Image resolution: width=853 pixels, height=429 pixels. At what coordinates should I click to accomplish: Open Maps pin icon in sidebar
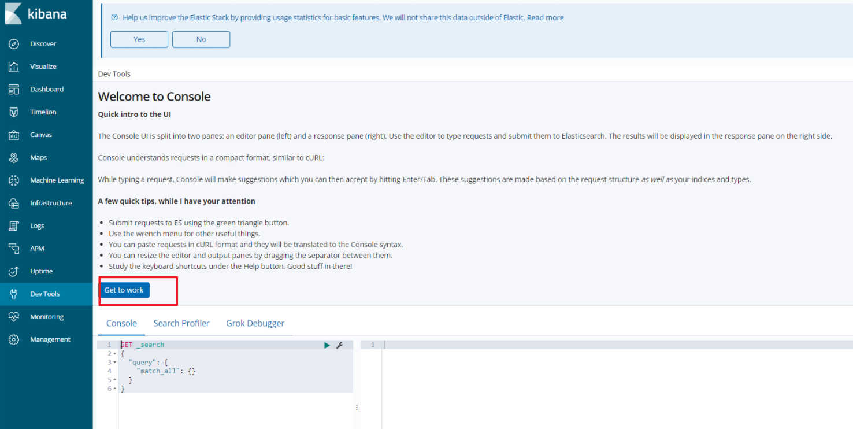click(x=14, y=157)
